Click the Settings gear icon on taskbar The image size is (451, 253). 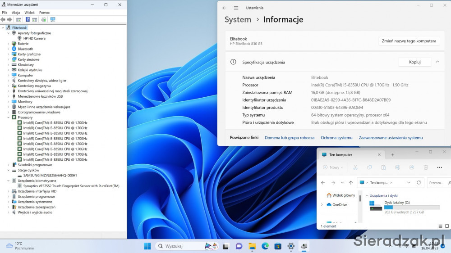pos(291,246)
